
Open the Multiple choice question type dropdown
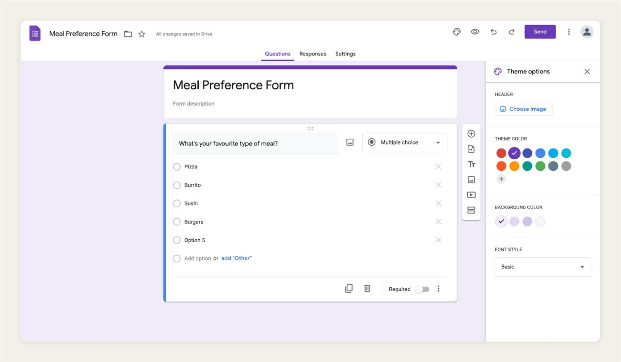point(405,142)
